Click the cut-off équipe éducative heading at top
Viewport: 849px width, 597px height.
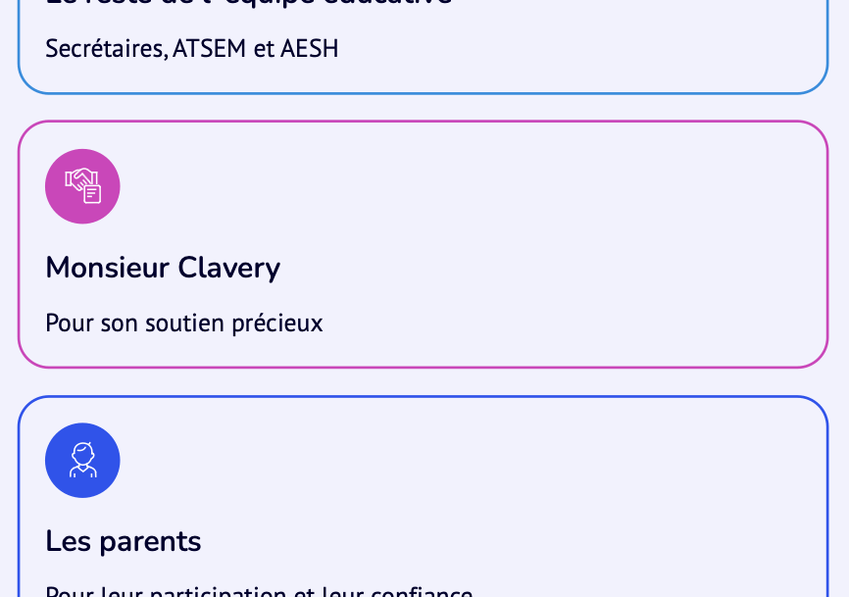[x=249, y=3]
